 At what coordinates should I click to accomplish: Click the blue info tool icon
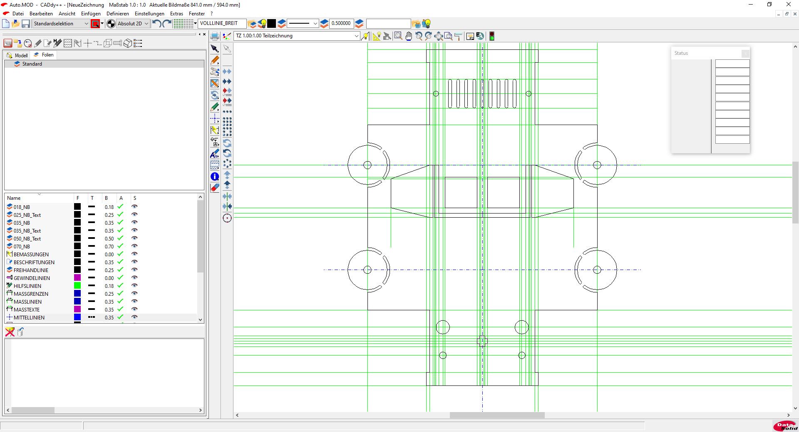coord(215,177)
